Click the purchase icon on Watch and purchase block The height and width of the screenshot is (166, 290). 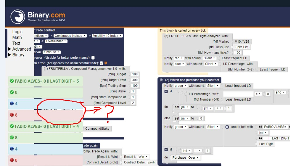pyautogui.click(x=161, y=80)
